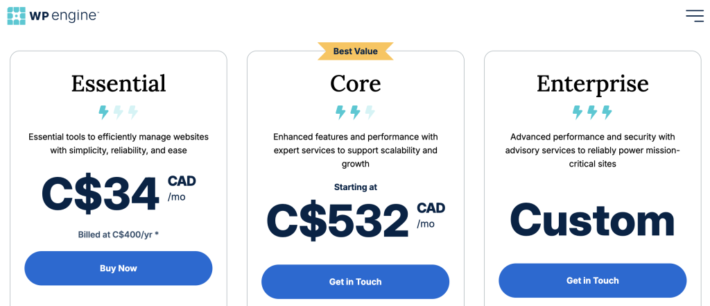Viewport: 710px width, 306px height.
Task: Click the Custom pricing text
Action: click(x=592, y=221)
